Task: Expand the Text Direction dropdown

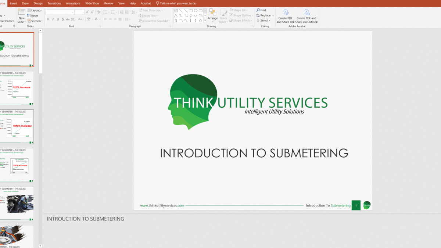Action: pyautogui.click(x=151, y=10)
